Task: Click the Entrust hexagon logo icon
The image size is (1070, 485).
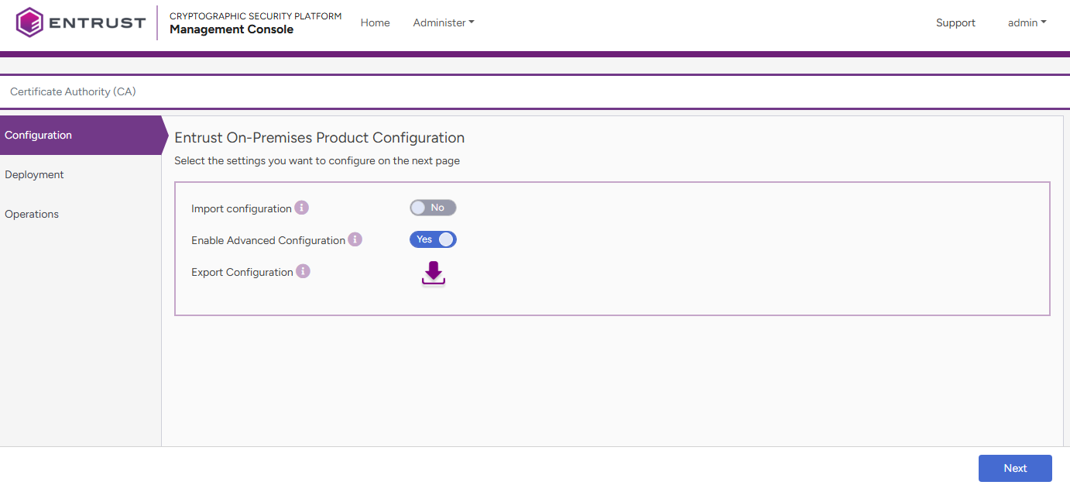Action: (29, 22)
